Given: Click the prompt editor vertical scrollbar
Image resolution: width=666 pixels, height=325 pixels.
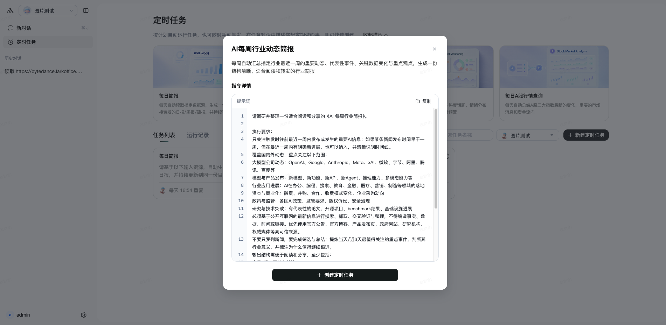Looking at the screenshot, I should (x=436, y=159).
